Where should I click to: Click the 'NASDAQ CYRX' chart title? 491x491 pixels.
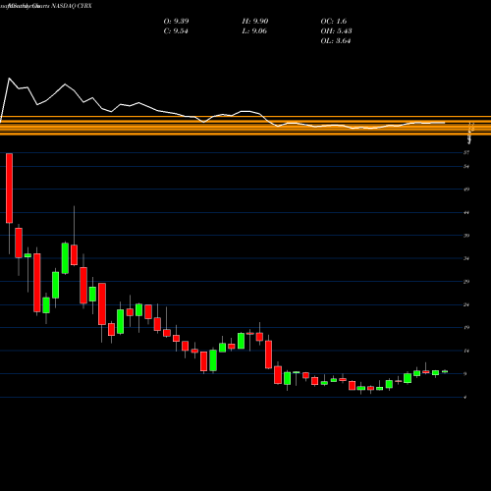click(72, 6)
